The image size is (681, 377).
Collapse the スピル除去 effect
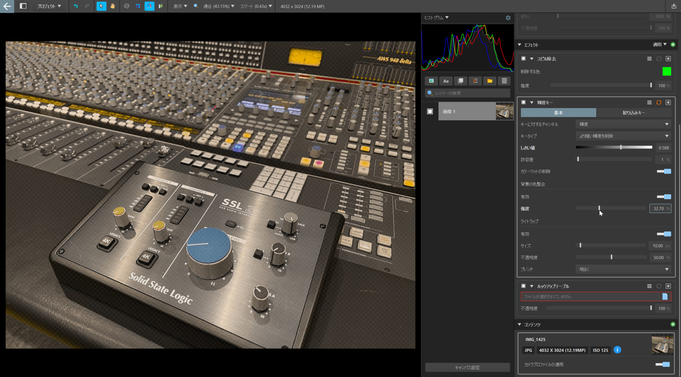pos(531,59)
